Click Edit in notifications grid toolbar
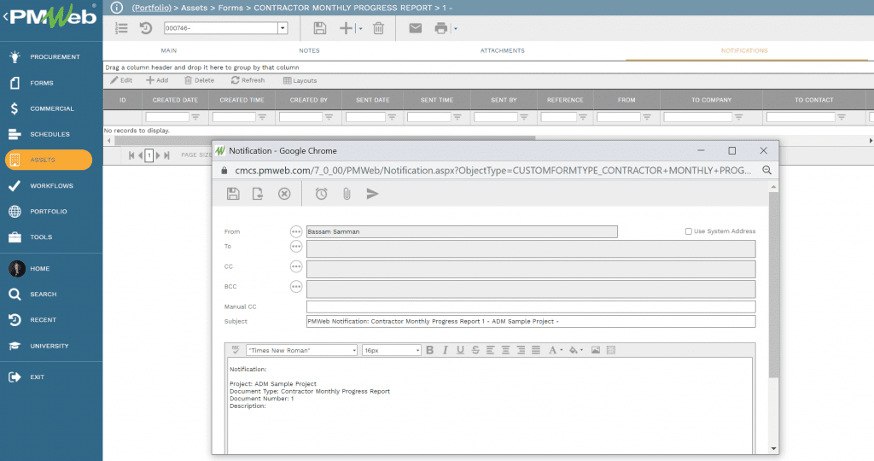 121,80
